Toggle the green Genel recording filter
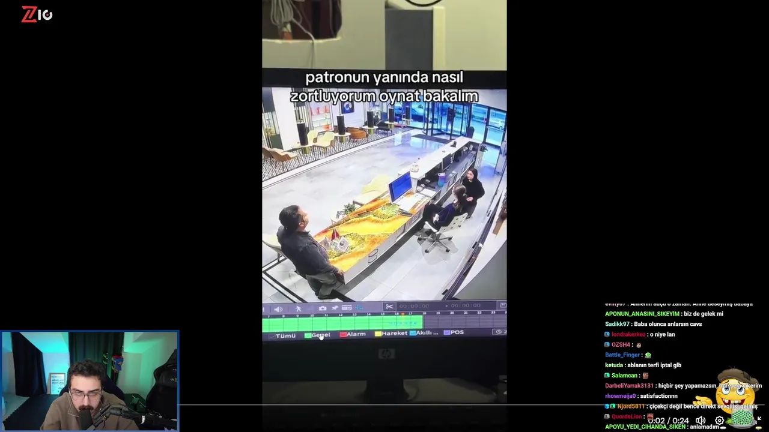 (x=308, y=335)
